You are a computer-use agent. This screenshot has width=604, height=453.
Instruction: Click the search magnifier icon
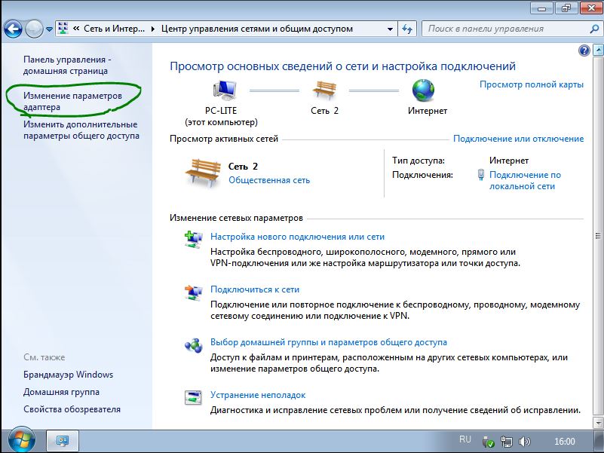(x=594, y=29)
